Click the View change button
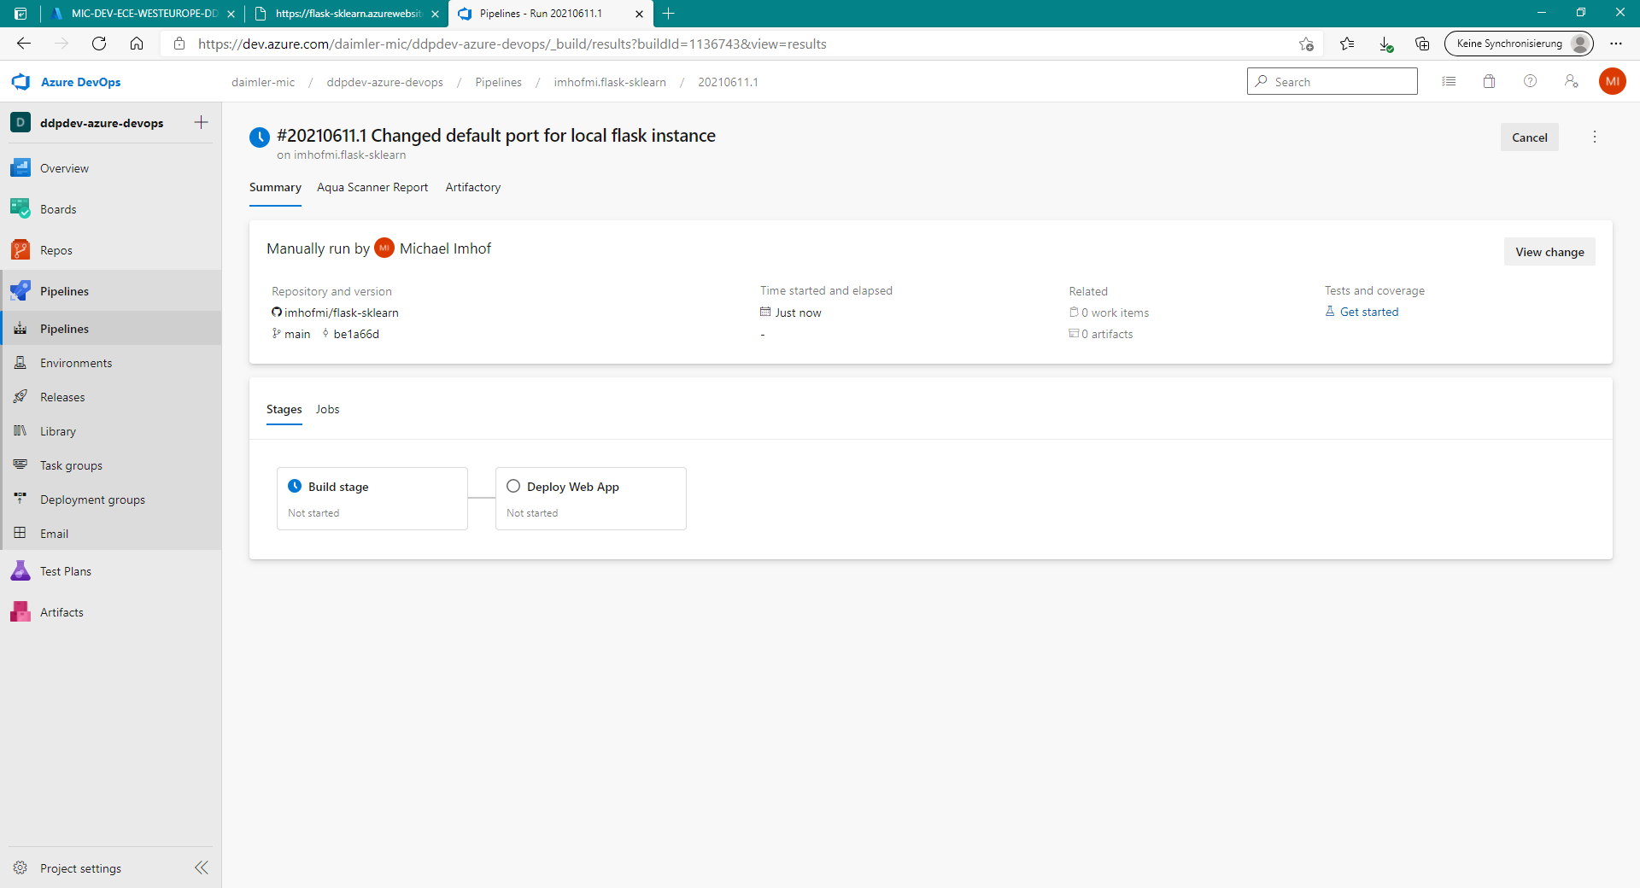This screenshot has height=888, width=1640. [1549, 252]
